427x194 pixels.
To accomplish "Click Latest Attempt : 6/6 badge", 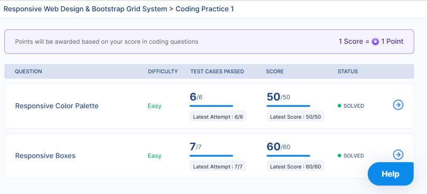I will [x=218, y=117].
